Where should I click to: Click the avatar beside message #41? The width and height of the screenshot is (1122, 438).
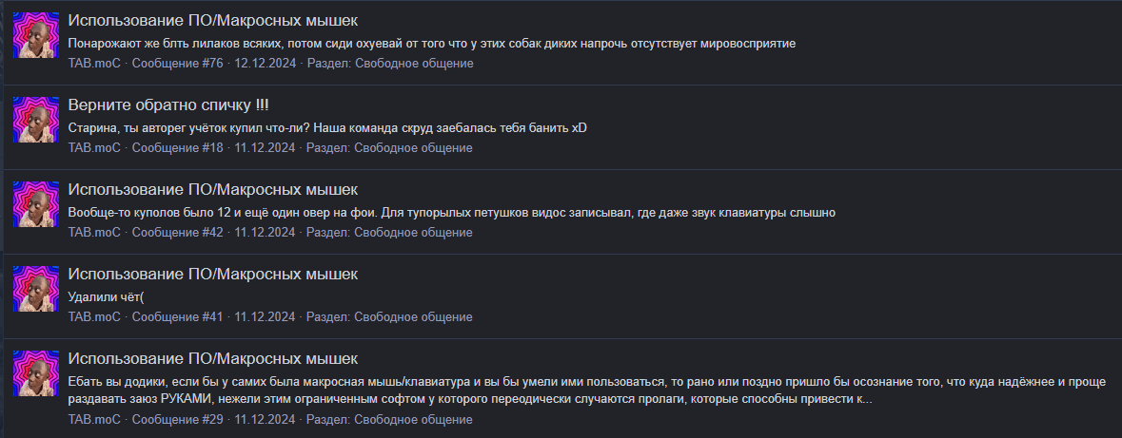[36, 290]
